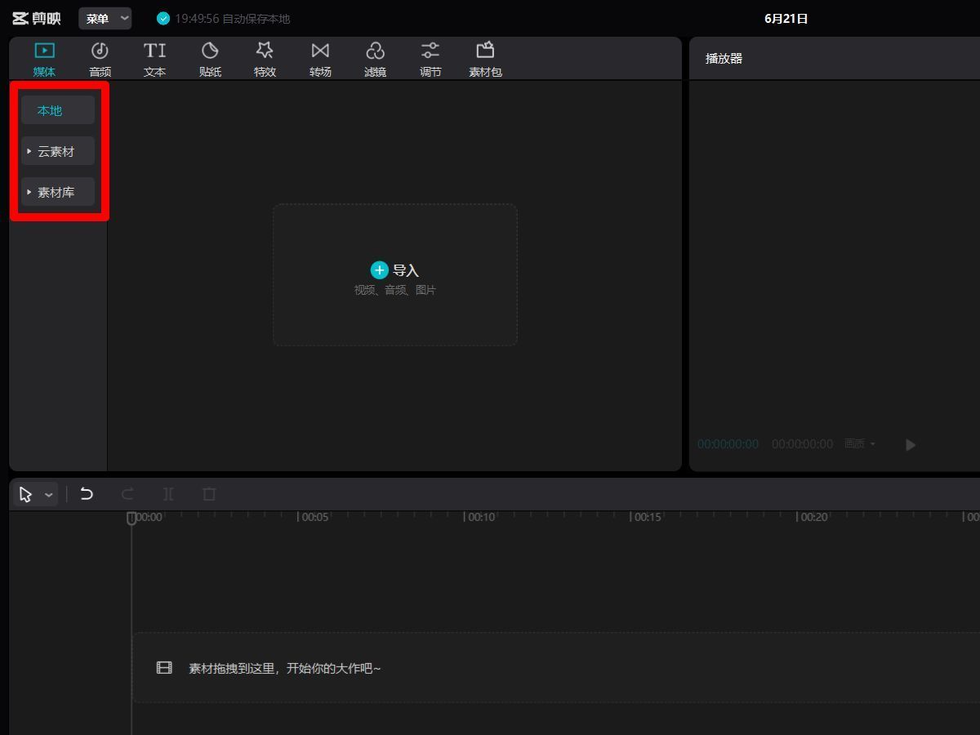Open the 滤镜 (Filters) icon

coord(375,51)
